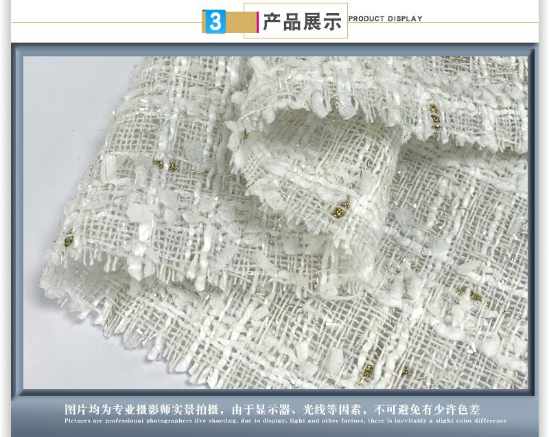The image size is (549, 437).
Task: Click the blue number 3 badge
Action: [215, 22]
